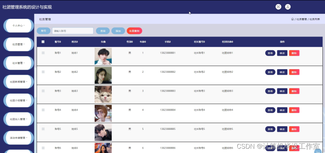Open avatar photo of 账号4

[x=103, y=113]
